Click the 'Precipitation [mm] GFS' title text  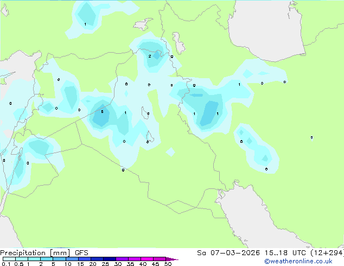[x=44, y=253]
